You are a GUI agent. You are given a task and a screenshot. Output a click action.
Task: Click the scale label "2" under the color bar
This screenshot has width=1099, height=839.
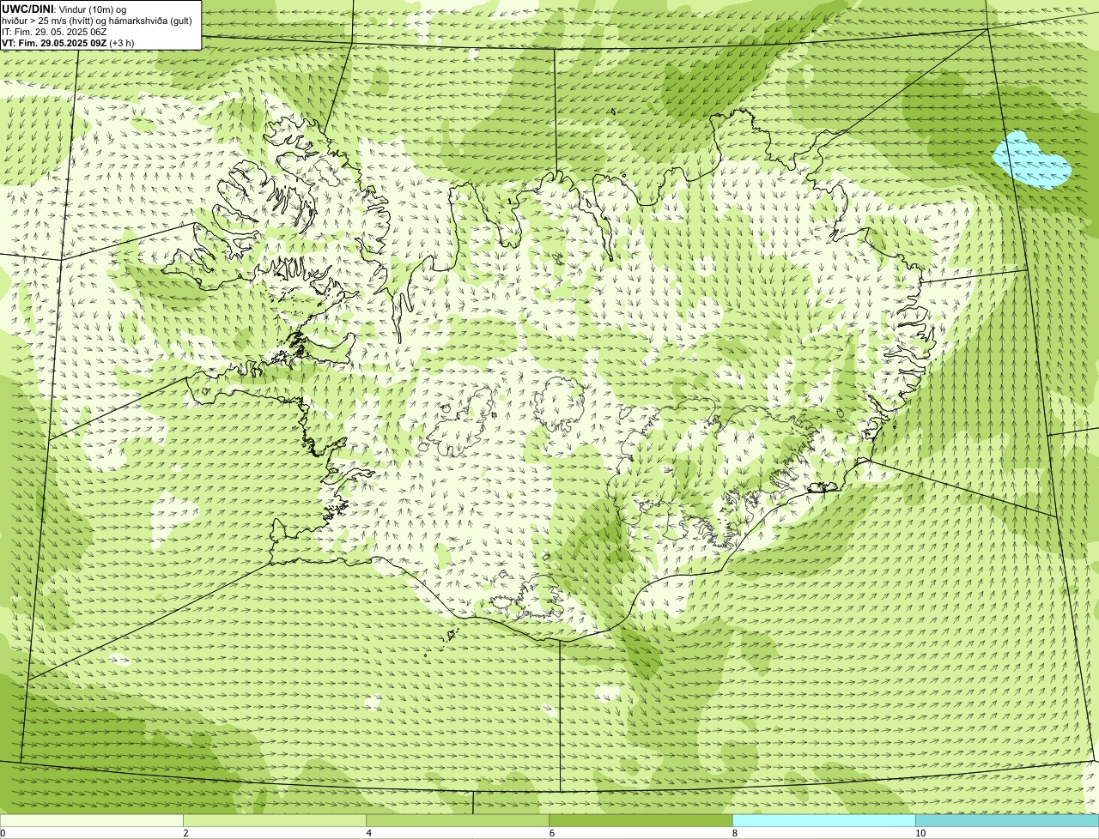pos(185,833)
